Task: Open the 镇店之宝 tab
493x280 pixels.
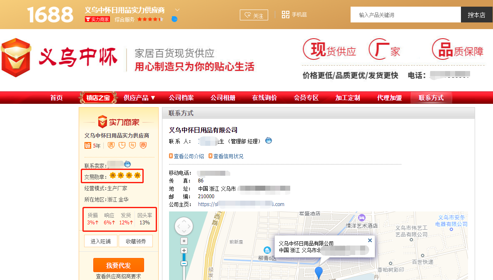Action: tap(98, 98)
